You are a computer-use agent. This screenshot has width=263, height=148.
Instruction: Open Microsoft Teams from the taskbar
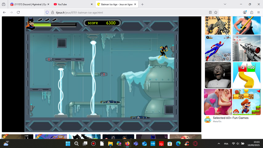coord(136,144)
